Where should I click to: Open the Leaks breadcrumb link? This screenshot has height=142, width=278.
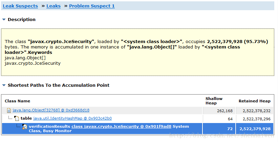click(54, 6)
